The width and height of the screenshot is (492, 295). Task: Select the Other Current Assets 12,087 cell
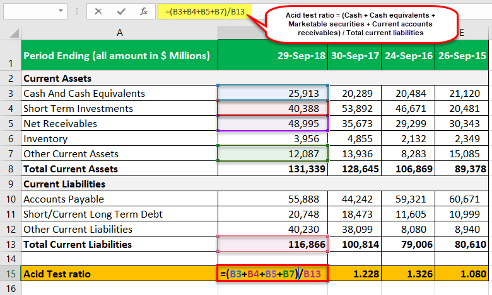click(272, 153)
